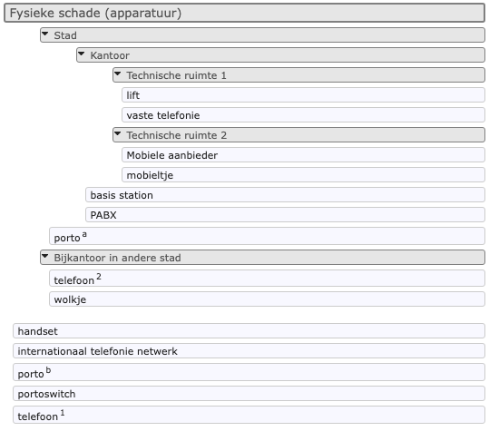Image resolution: width=489 pixels, height=431 pixels.
Task: Click the Fysieke schade (apparatuur) header
Action: (x=245, y=13)
